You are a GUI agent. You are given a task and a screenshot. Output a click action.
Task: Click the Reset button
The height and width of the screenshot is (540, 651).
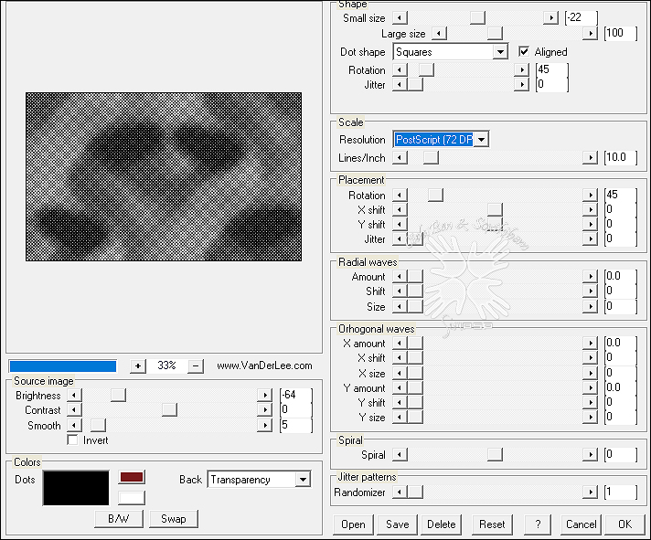[492, 524]
